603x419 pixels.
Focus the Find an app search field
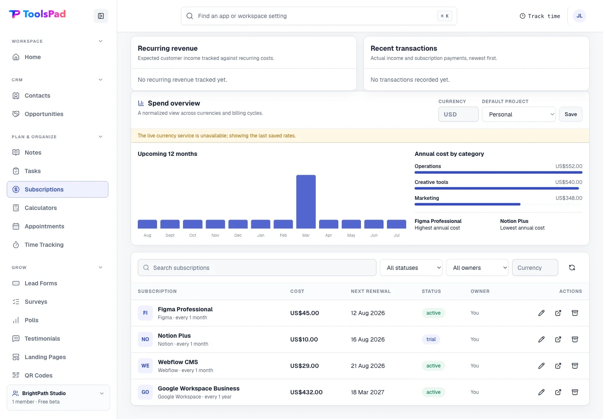click(x=319, y=16)
